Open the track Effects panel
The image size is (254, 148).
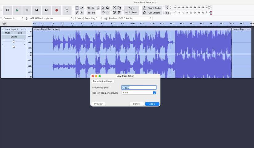14,37
